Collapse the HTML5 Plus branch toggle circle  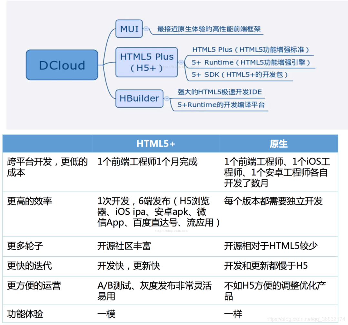(181, 62)
